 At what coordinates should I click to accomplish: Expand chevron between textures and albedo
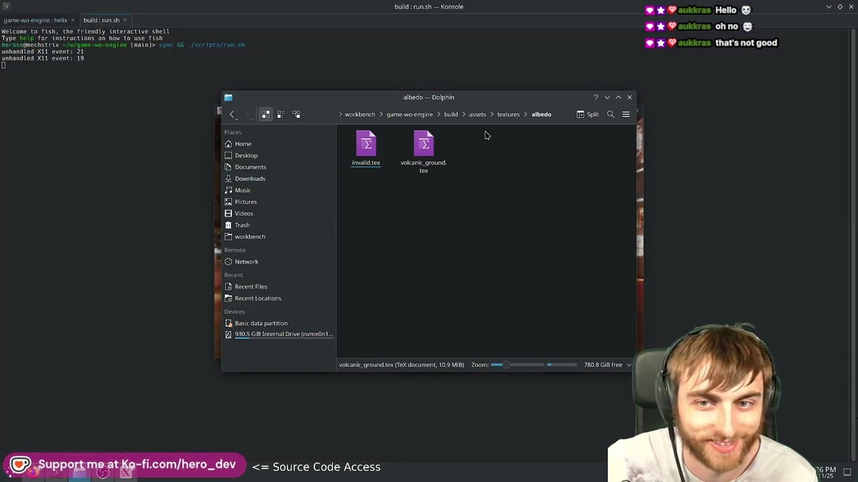[526, 114]
